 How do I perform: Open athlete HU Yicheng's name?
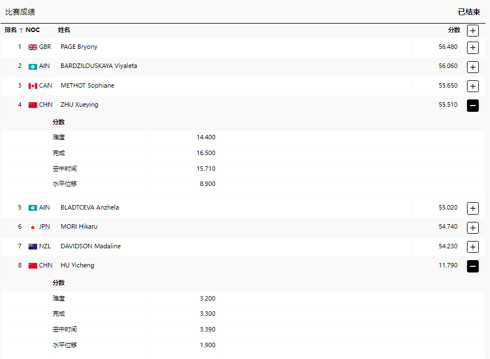pyautogui.click(x=77, y=266)
